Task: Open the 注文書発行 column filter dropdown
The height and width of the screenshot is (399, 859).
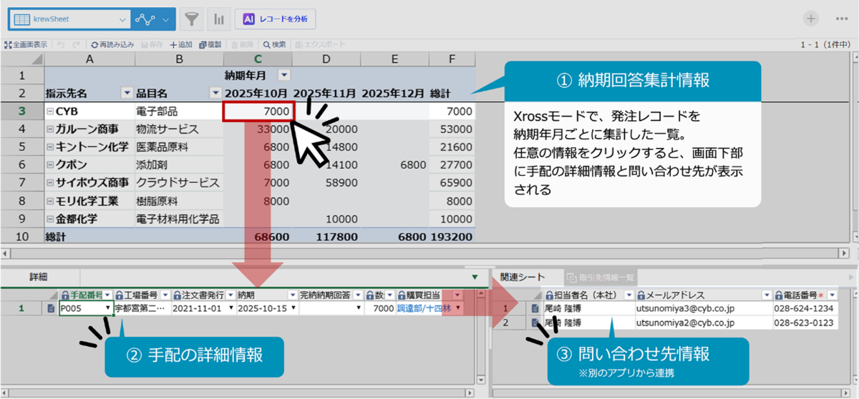Action: (229, 295)
